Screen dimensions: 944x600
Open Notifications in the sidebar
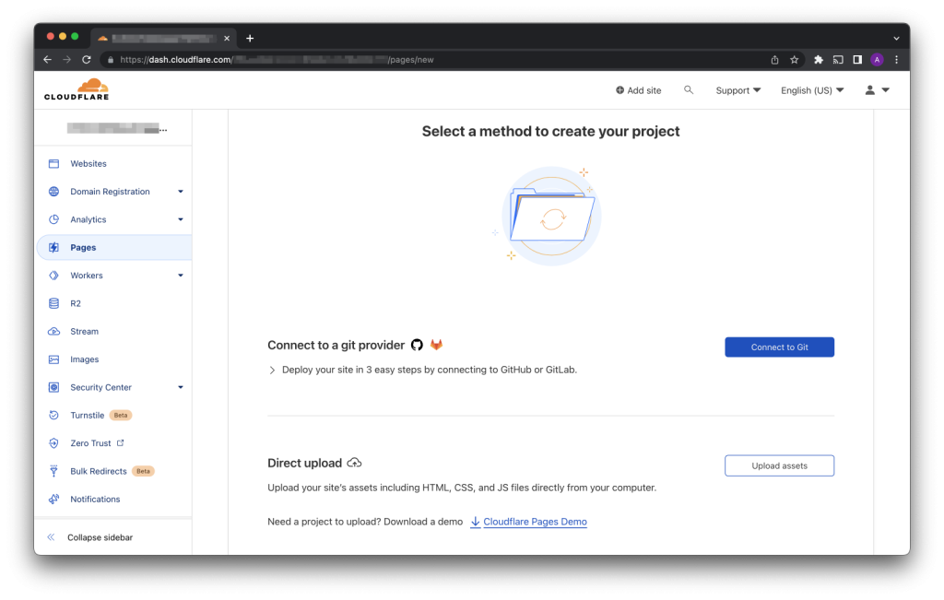95,500
